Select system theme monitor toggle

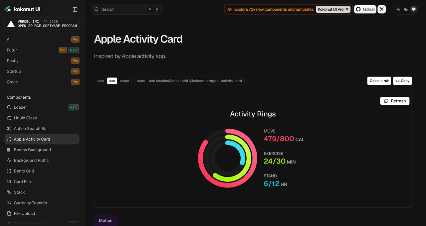414,9
